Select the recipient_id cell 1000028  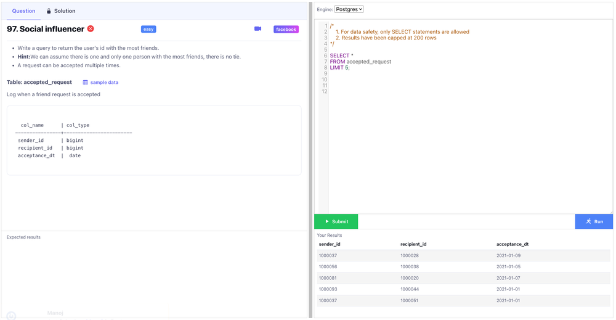coord(410,255)
